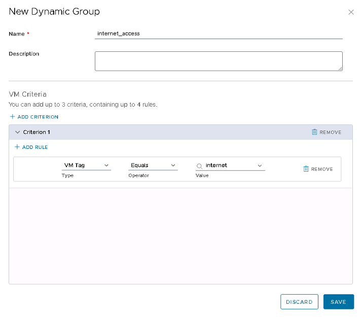Screen dimensions: 362x318
Task: Open the Equals Operator dropdown
Action: pos(153,166)
